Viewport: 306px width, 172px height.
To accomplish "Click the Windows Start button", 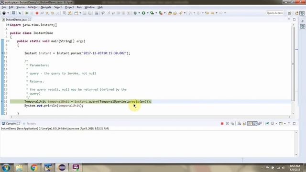I will 6,168.
